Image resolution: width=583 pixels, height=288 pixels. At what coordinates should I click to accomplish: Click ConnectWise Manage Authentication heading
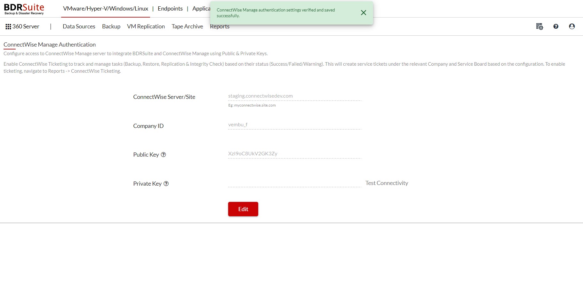click(x=50, y=45)
